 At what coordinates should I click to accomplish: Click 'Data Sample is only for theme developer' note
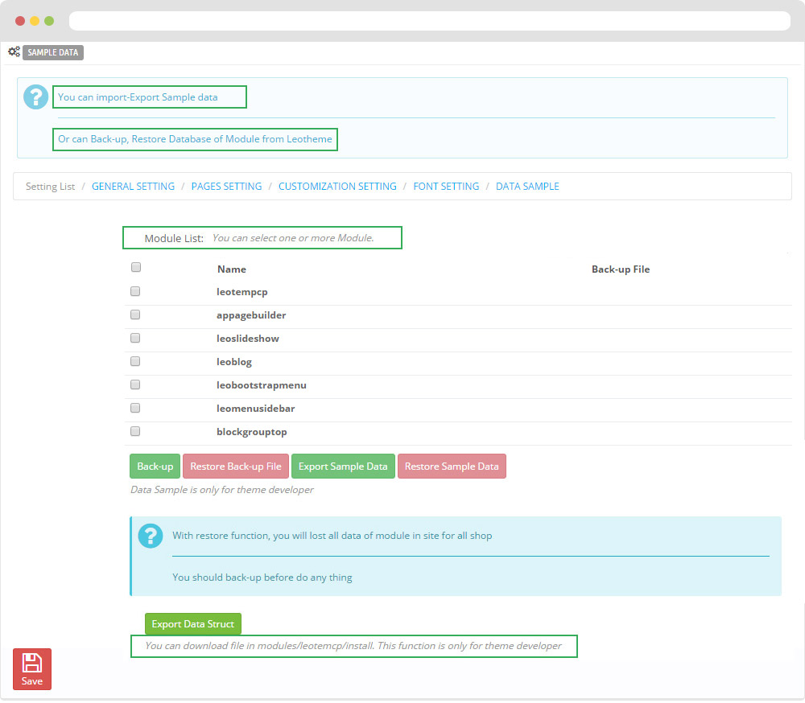click(222, 491)
